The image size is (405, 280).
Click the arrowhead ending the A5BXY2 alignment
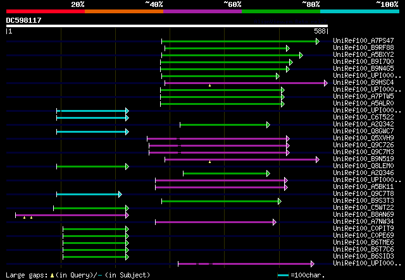pos(301,55)
